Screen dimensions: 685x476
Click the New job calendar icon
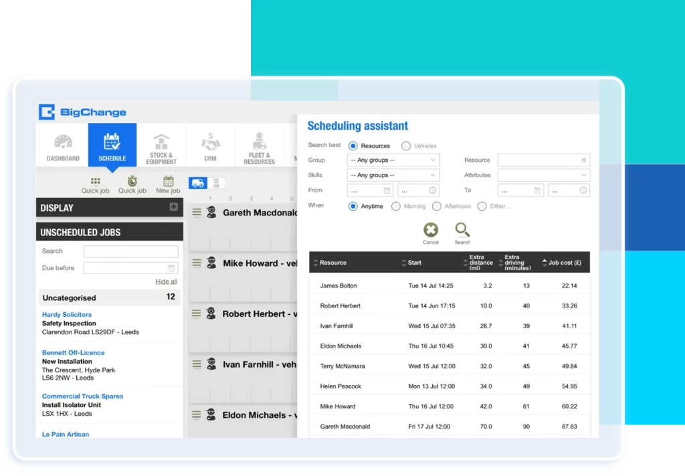[x=168, y=181]
